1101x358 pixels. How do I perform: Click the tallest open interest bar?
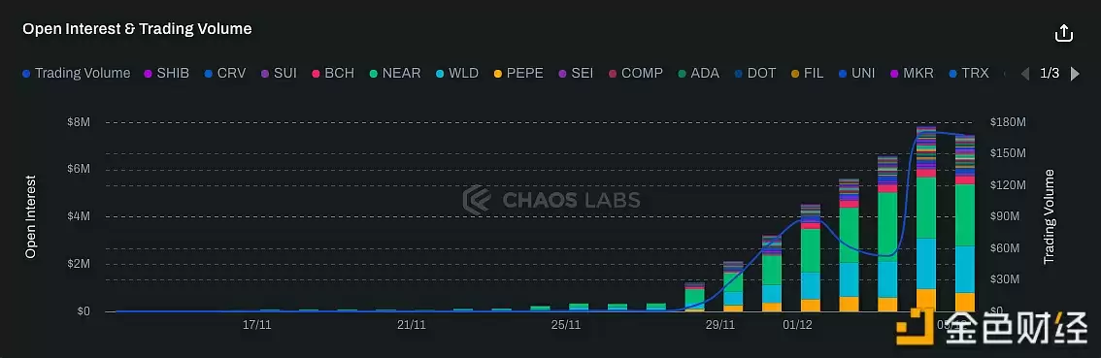(926, 219)
